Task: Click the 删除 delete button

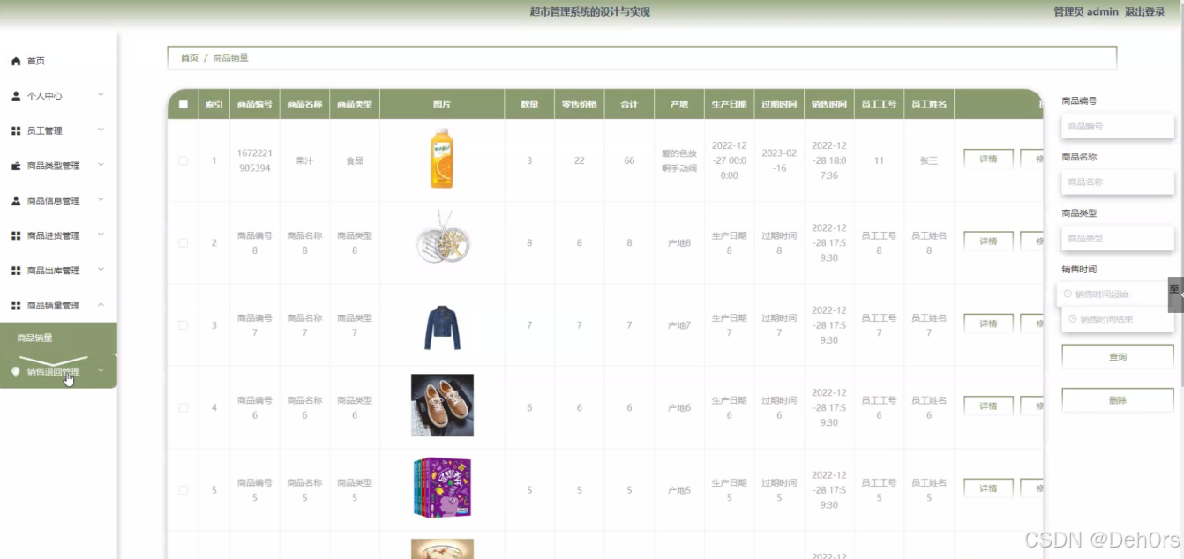Action: click(1117, 400)
